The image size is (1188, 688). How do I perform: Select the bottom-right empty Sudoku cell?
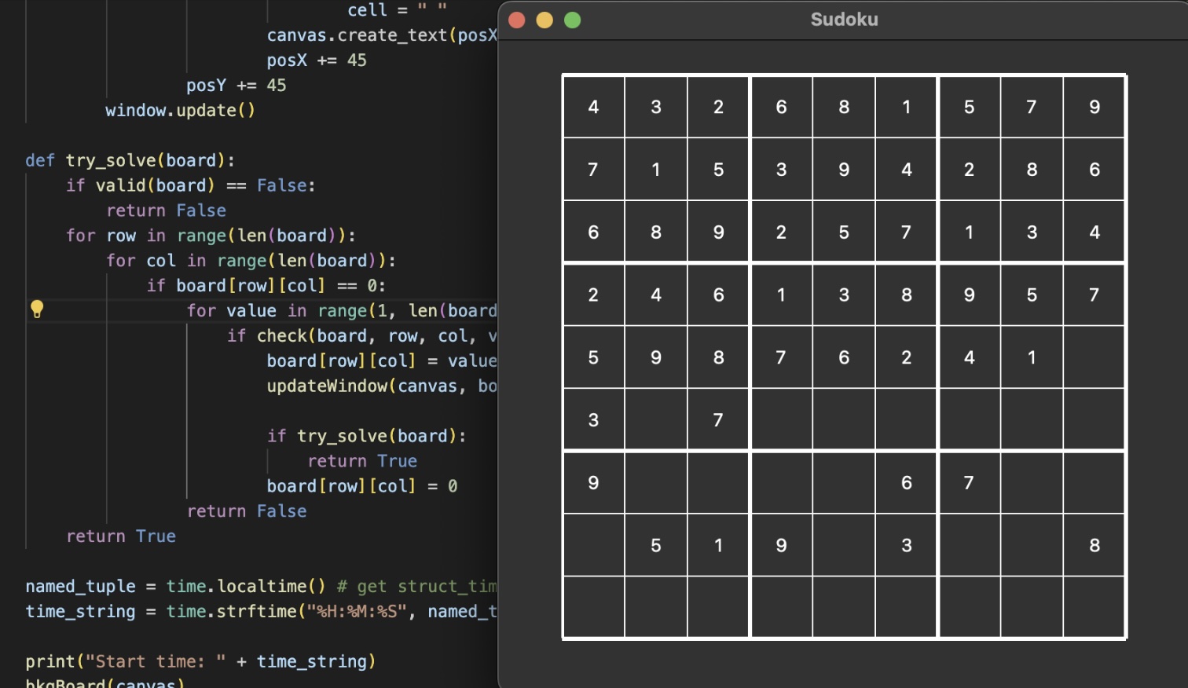[x=1094, y=607]
